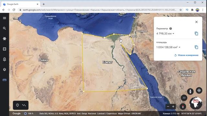Image resolution: width=207 pixels, height=116 pixels.
Task: Click the browser address bar URL
Action: click(99, 10)
